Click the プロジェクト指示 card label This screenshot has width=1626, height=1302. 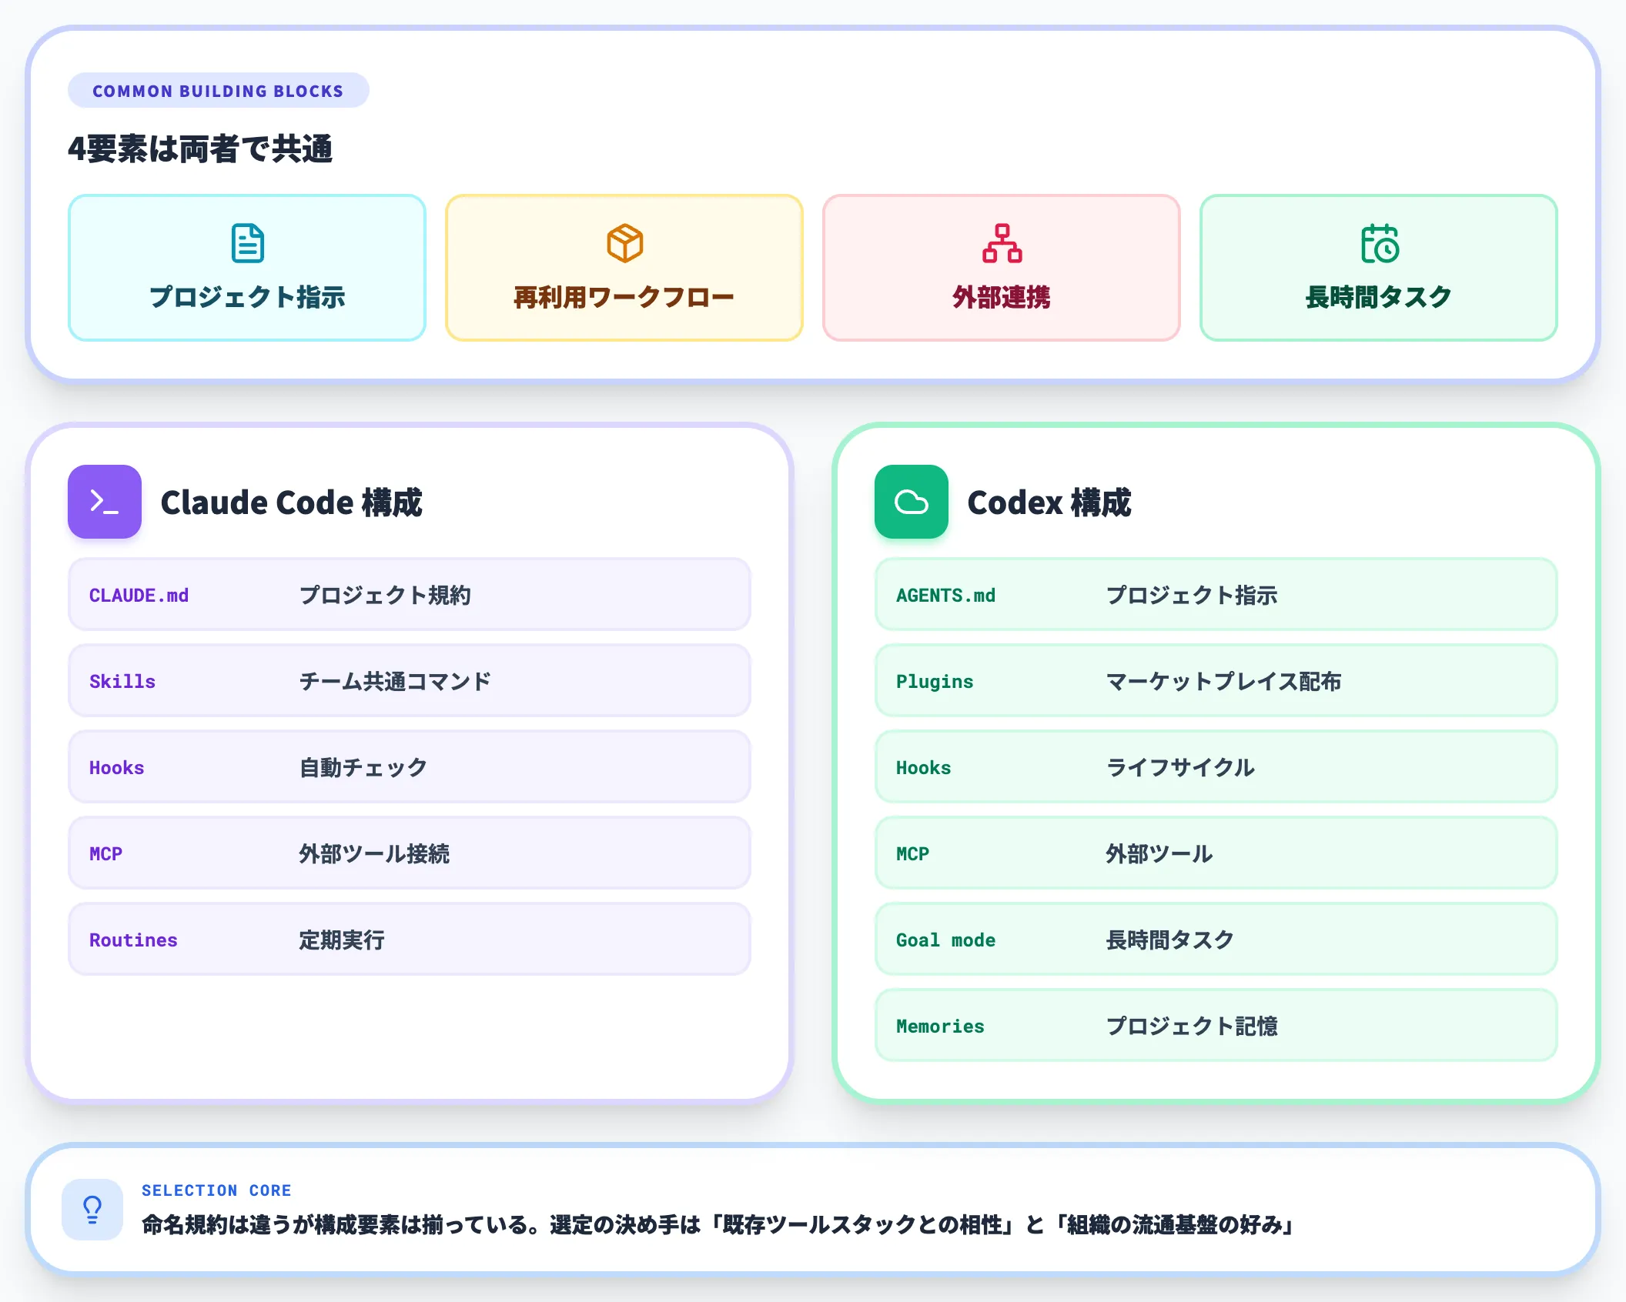(x=247, y=297)
